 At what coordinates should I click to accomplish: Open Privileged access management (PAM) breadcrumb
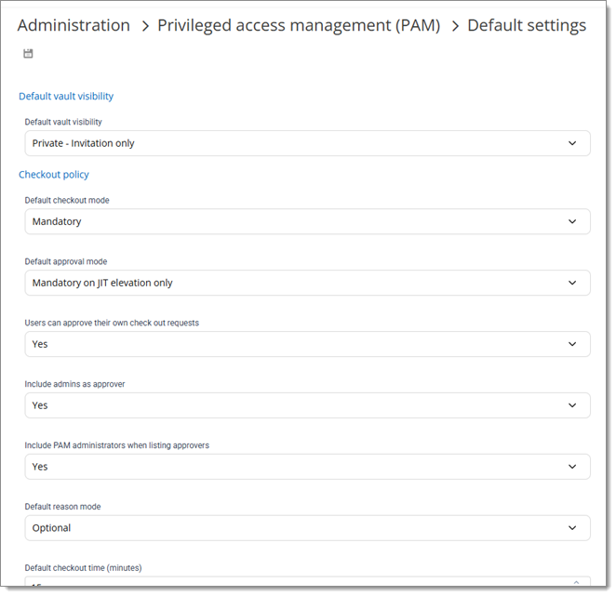pyautogui.click(x=299, y=25)
